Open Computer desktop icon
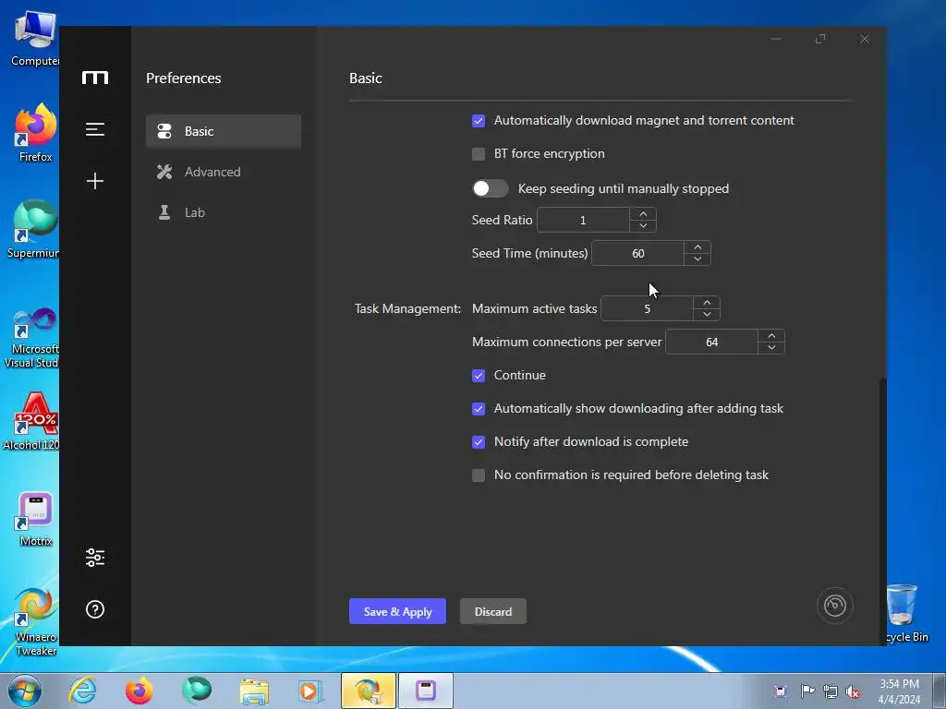946x709 pixels. pos(35,38)
